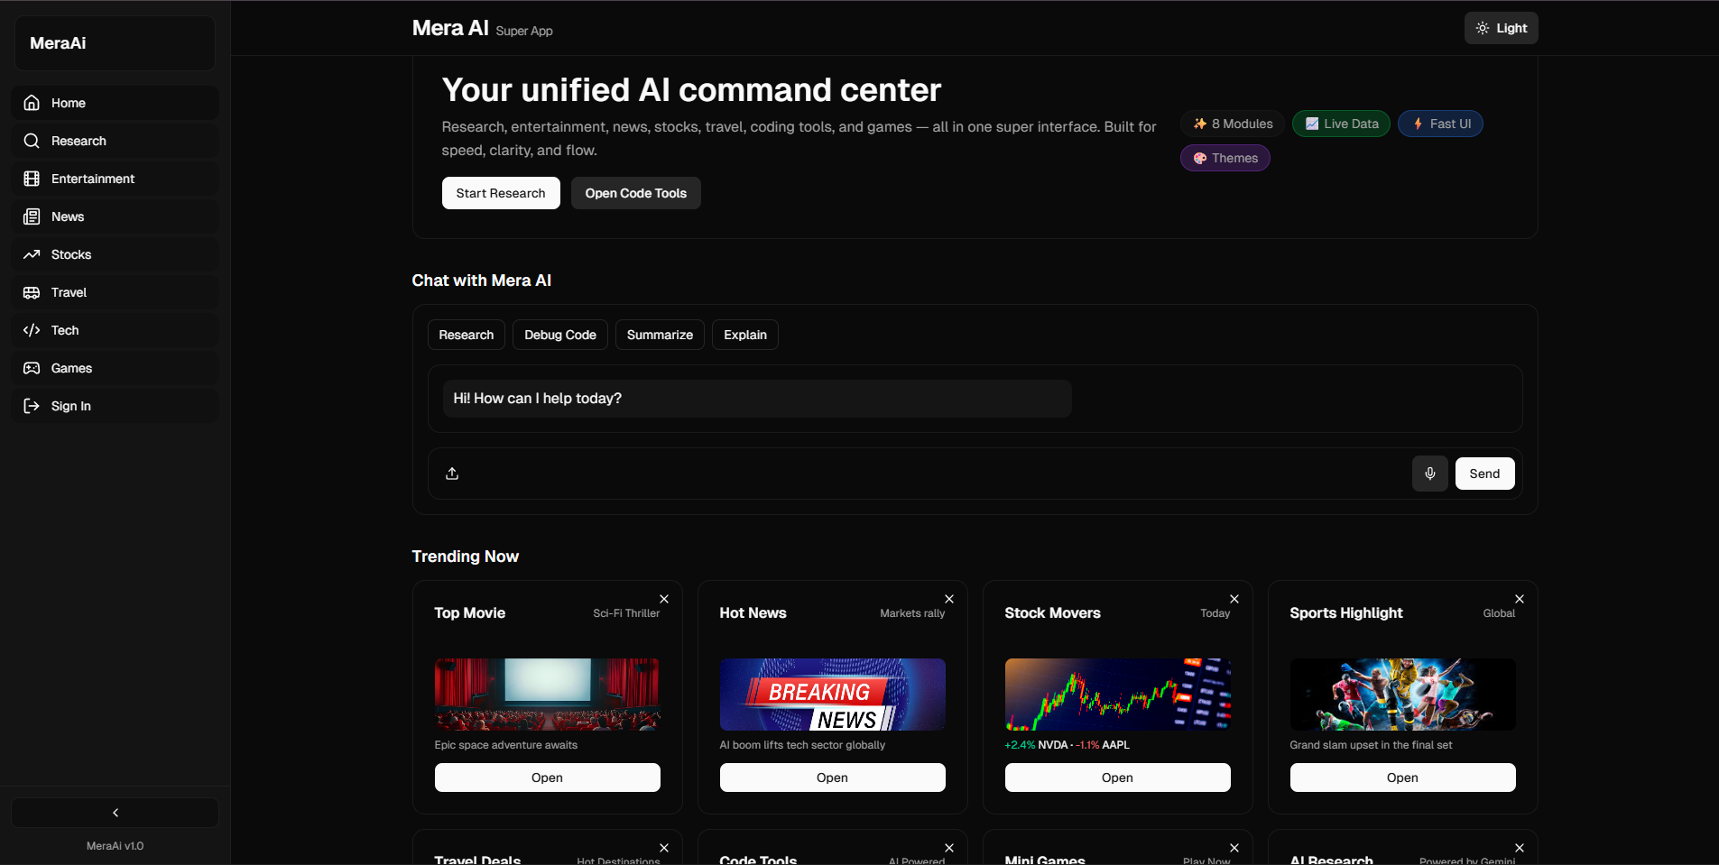
Task: Dismiss the Sports Highlight card
Action: pyautogui.click(x=1520, y=599)
